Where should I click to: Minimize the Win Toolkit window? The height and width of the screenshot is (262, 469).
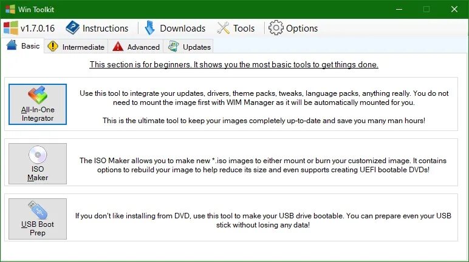coord(399,9)
